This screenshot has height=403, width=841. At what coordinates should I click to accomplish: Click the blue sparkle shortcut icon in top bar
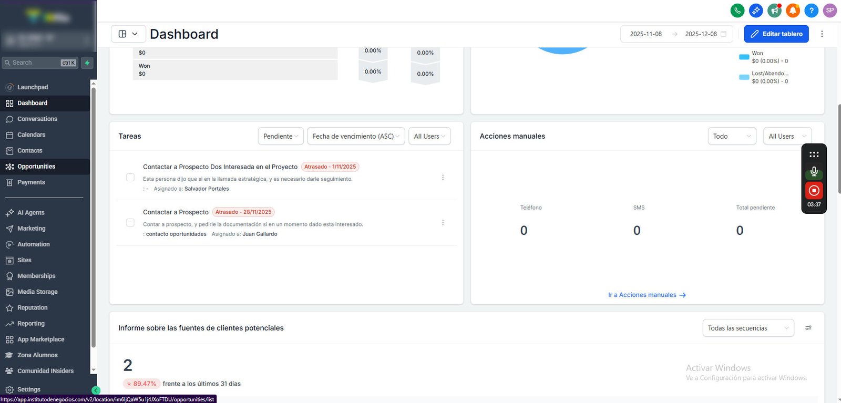pos(756,10)
